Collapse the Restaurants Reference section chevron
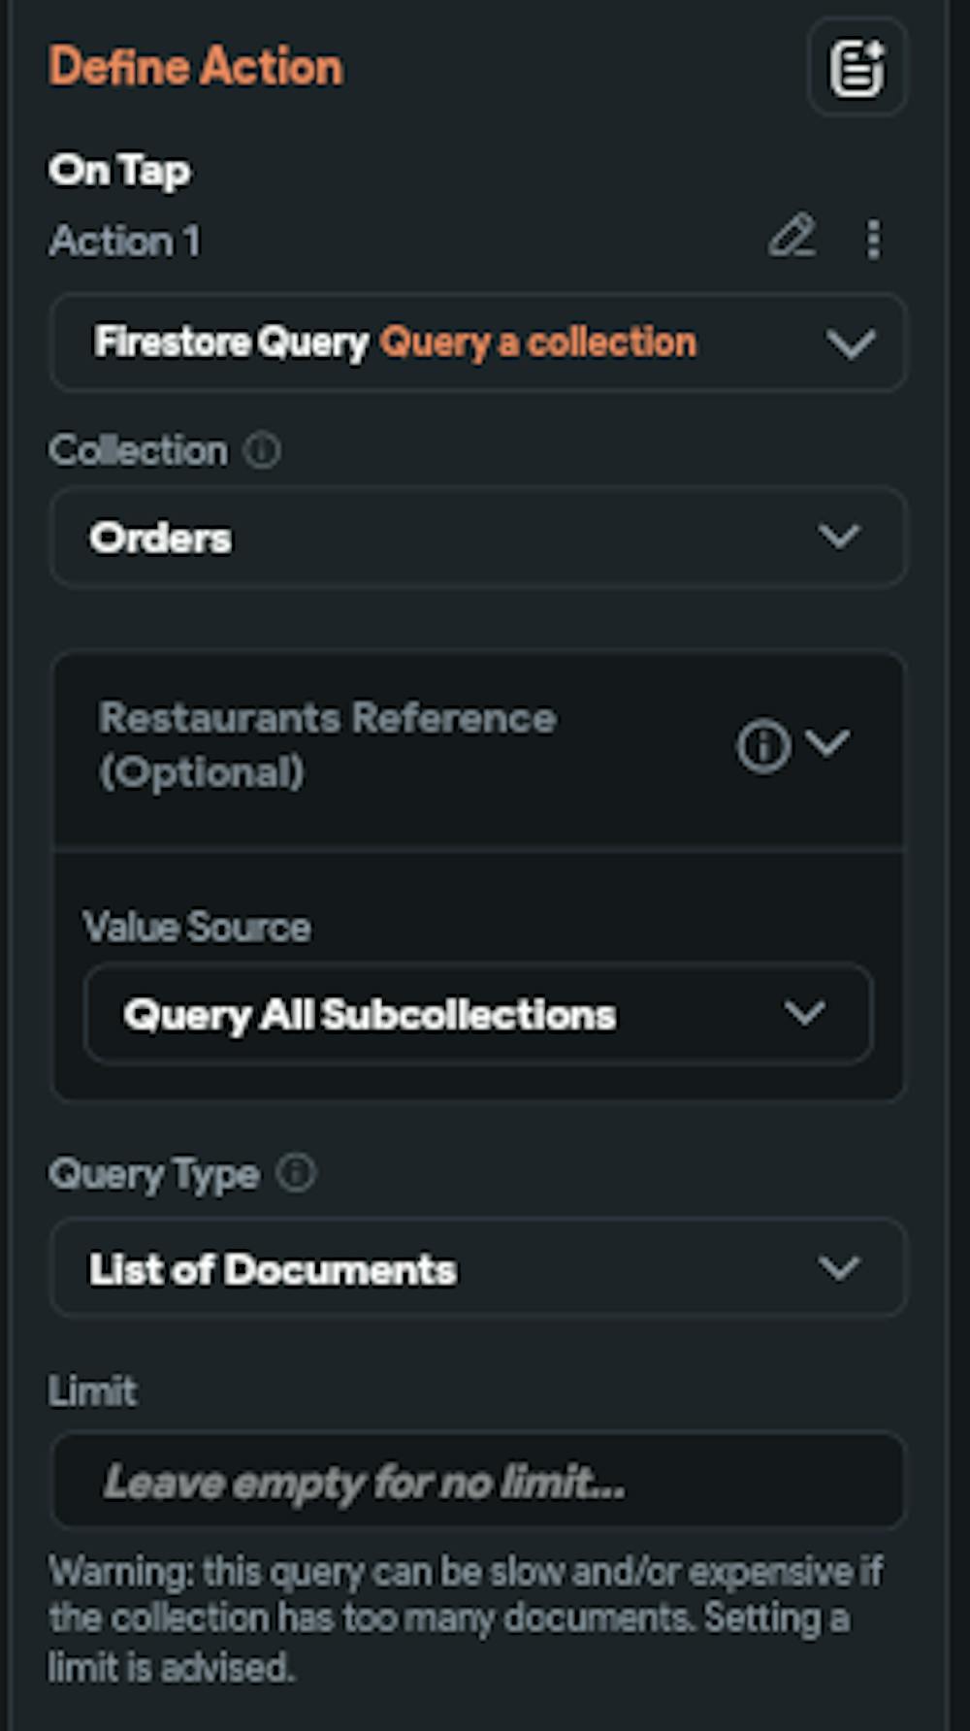Viewport: 970px width, 1731px height. 827,743
